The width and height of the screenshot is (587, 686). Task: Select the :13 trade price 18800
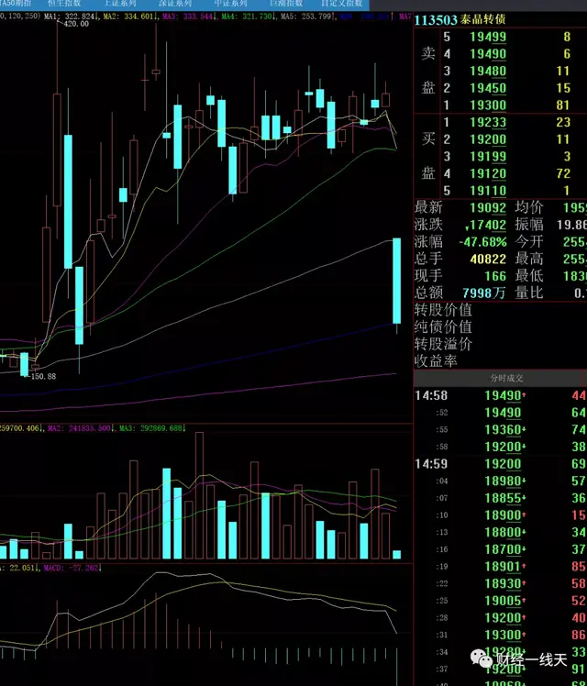coord(503,533)
